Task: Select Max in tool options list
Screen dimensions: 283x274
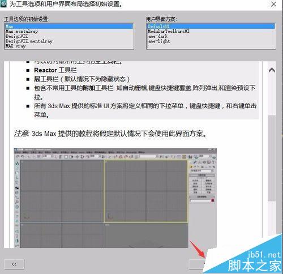Action: pos(69,27)
